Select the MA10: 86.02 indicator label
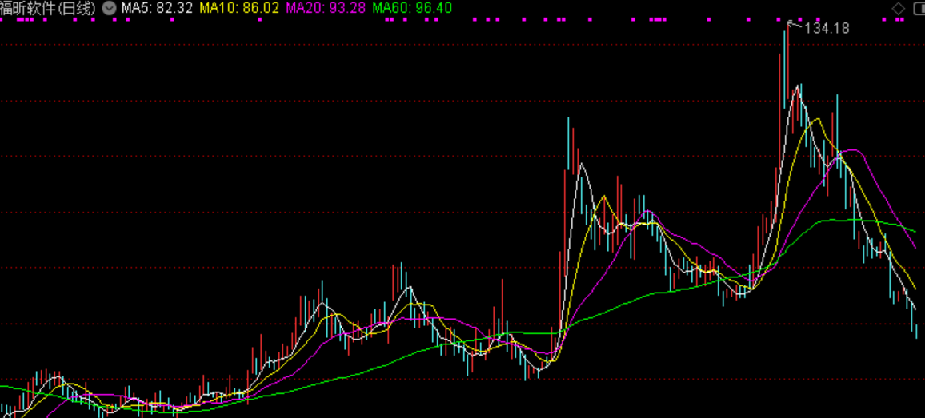The height and width of the screenshot is (418, 925). [x=239, y=8]
